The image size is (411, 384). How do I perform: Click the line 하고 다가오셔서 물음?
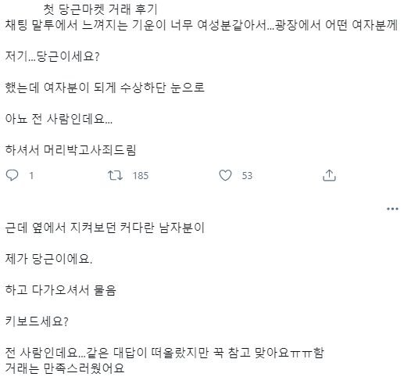[x=60, y=290]
